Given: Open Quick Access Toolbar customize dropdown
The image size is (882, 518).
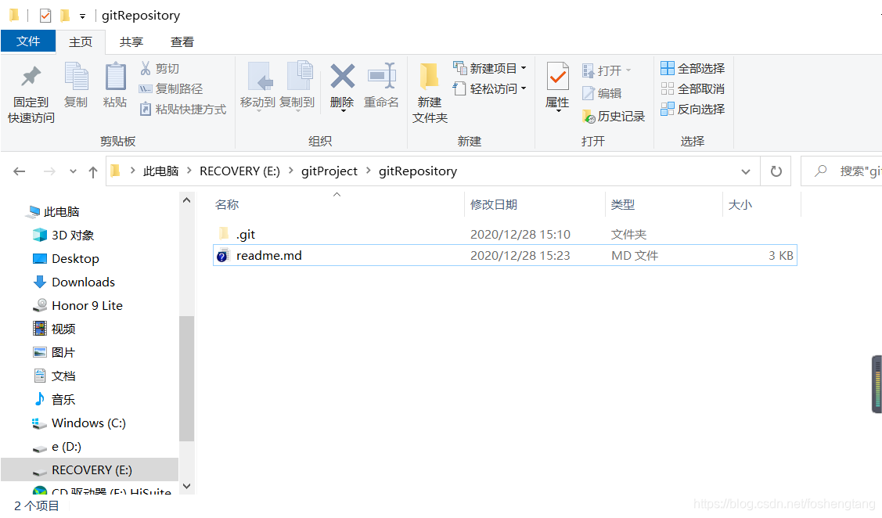Looking at the screenshot, I should [83, 16].
